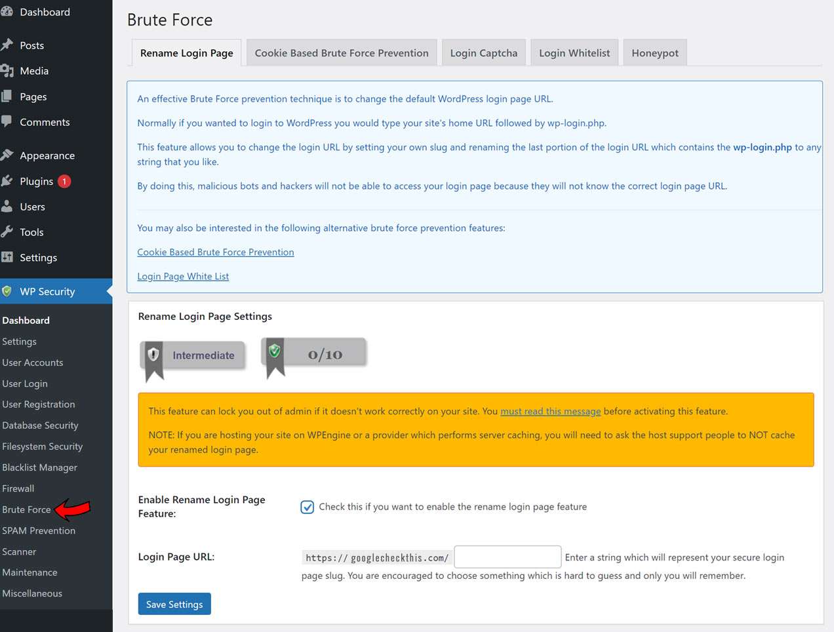The width and height of the screenshot is (834, 632).
Task: Click the Settings sliders icon
Action: (7, 258)
